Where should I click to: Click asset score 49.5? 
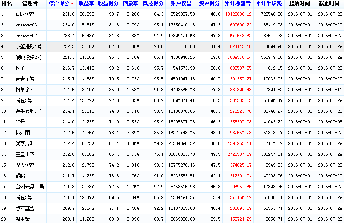pyautogui.click(x=215, y=154)
